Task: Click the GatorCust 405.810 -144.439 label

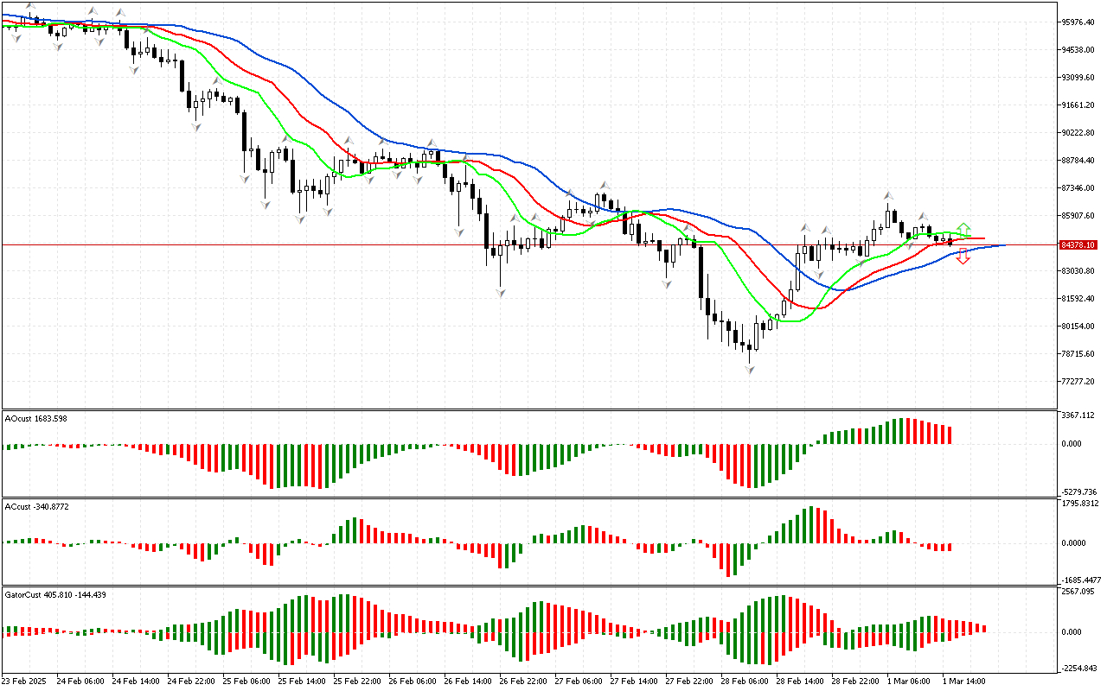Action: [x=55, y=594]
